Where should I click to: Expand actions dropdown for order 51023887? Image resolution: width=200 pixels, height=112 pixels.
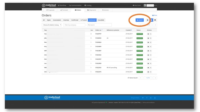point(151,51)
